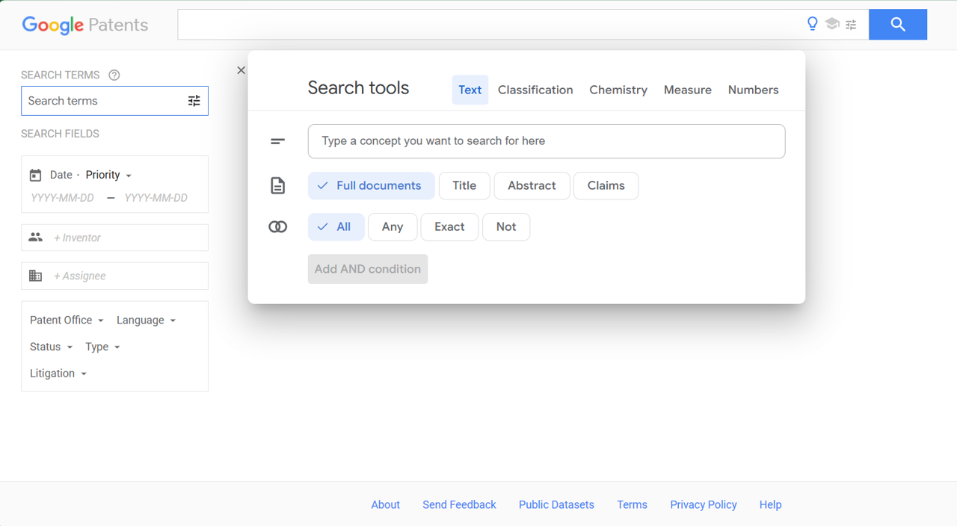Focus the concept search text field
Screen dimensions: 957x526
tap(547, 141)
